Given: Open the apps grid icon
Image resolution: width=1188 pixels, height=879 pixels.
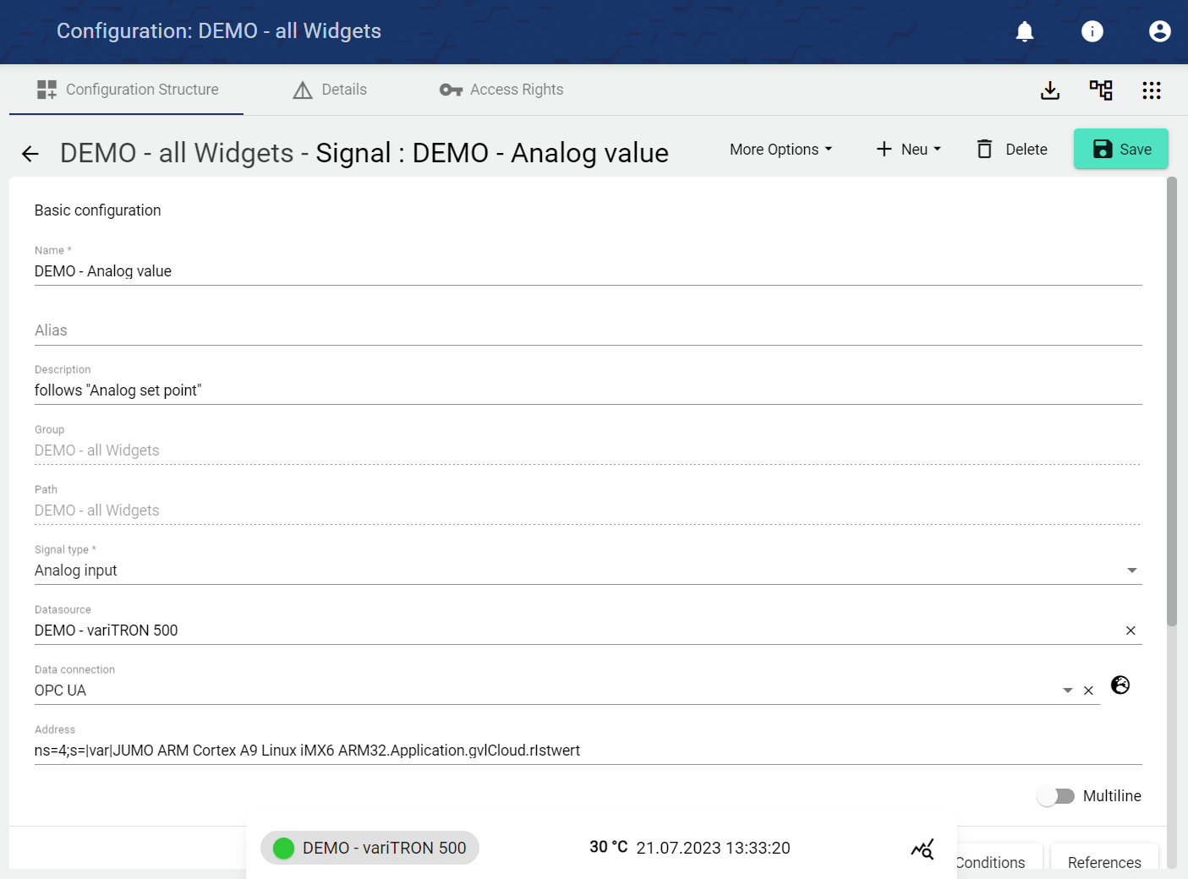Looking at the screenshot, I should tap(1151, 90).
